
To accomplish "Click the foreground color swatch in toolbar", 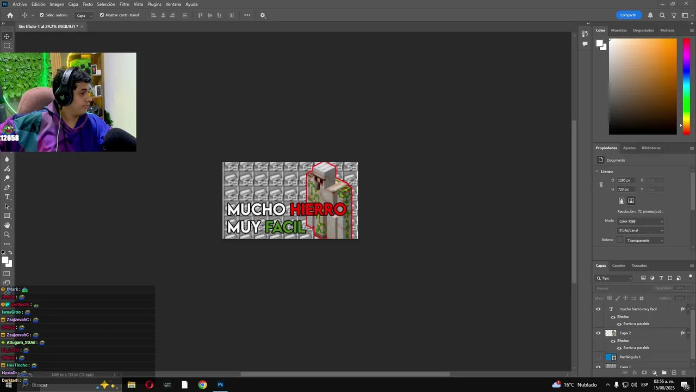I will [x=5, y=261].
